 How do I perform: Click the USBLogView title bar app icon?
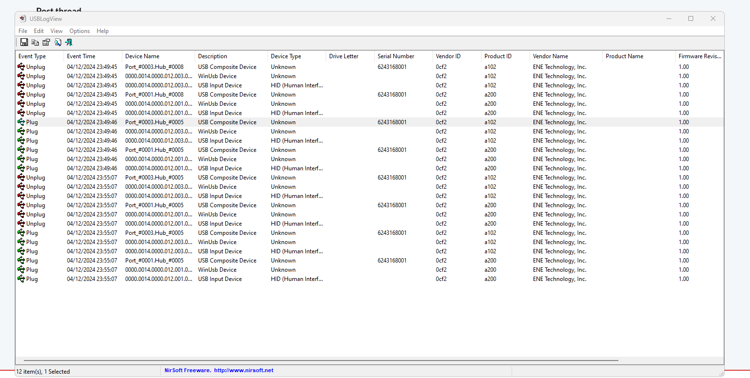point(23,19)
